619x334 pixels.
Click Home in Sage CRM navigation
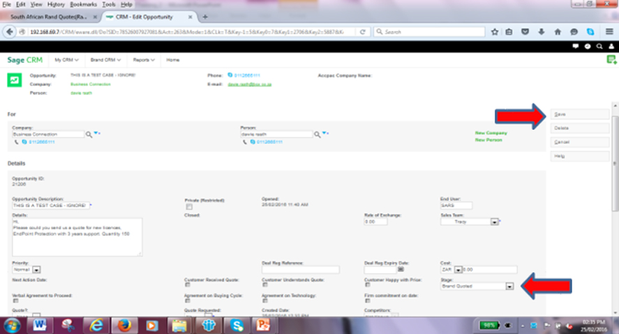point(173,60)
